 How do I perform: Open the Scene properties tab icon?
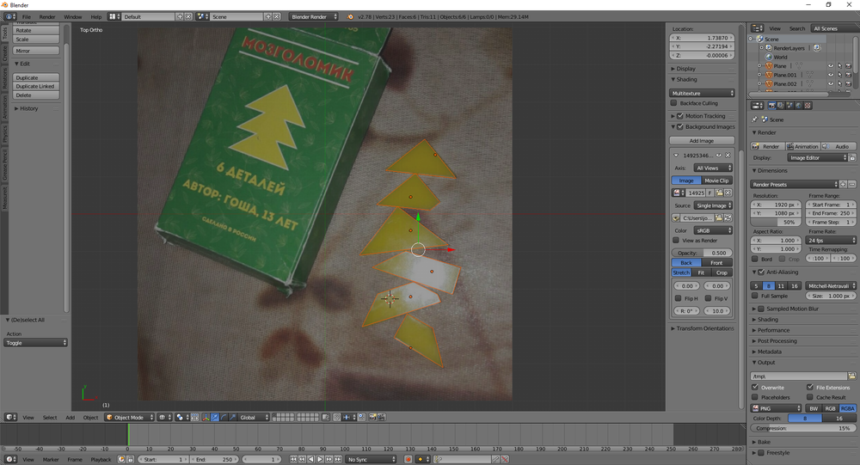[x=789, y=105]
